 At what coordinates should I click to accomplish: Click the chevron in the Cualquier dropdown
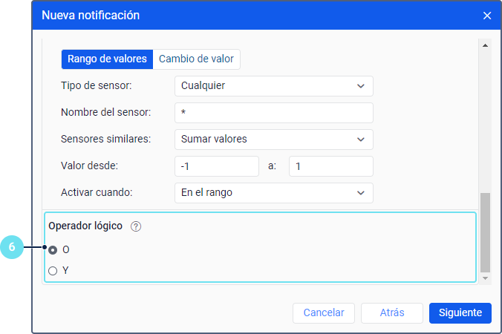click(x=361, y=86)
